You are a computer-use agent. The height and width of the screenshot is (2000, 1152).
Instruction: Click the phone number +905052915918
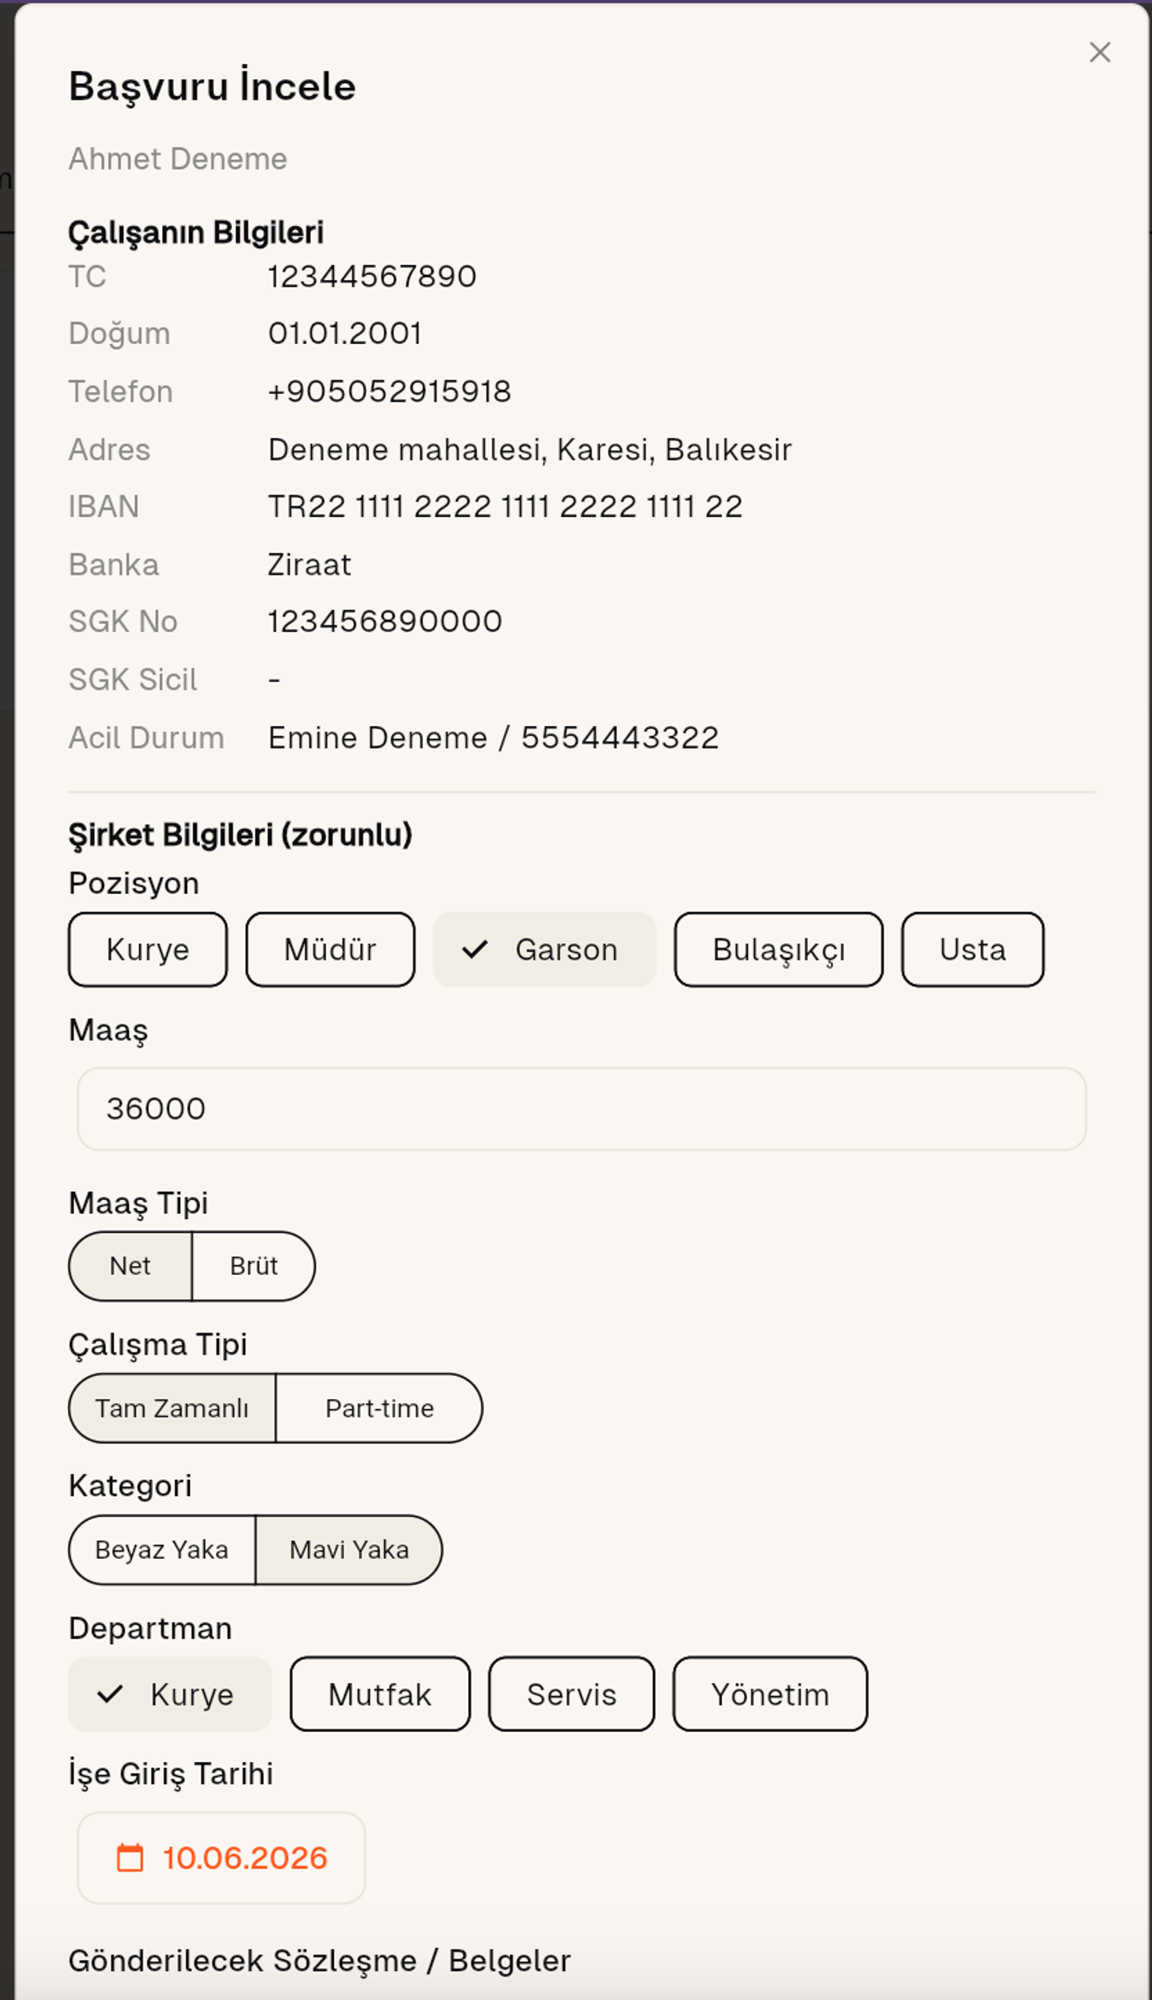389,392
